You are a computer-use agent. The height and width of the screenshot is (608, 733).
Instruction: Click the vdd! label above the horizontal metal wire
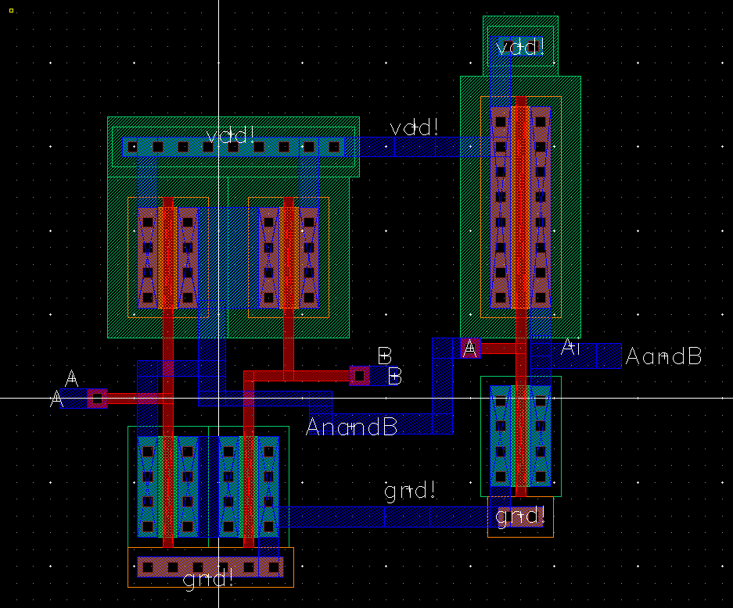[414, 127]
